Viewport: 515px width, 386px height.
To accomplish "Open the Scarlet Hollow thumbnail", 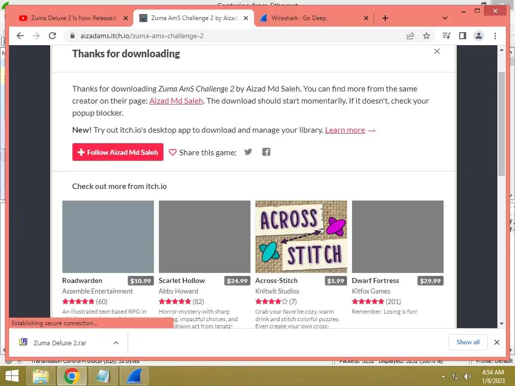I will (205, 237).
